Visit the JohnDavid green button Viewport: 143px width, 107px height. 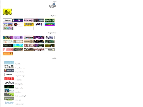click(50, 20)
